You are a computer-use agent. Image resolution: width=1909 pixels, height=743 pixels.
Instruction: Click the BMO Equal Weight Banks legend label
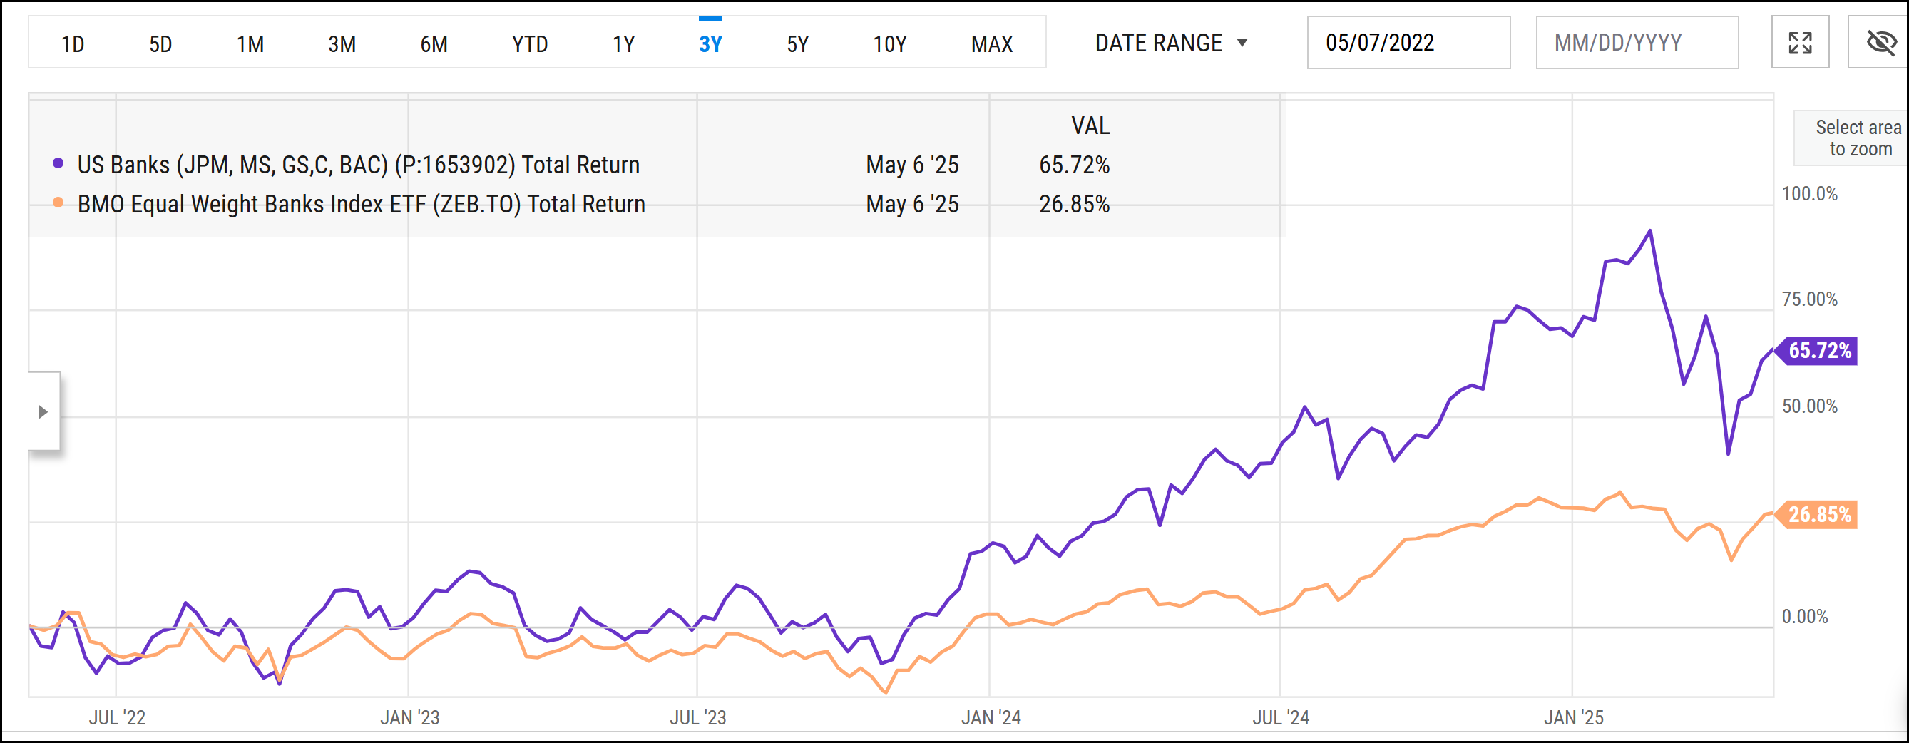pyautogui.click(x=361, y=204)
